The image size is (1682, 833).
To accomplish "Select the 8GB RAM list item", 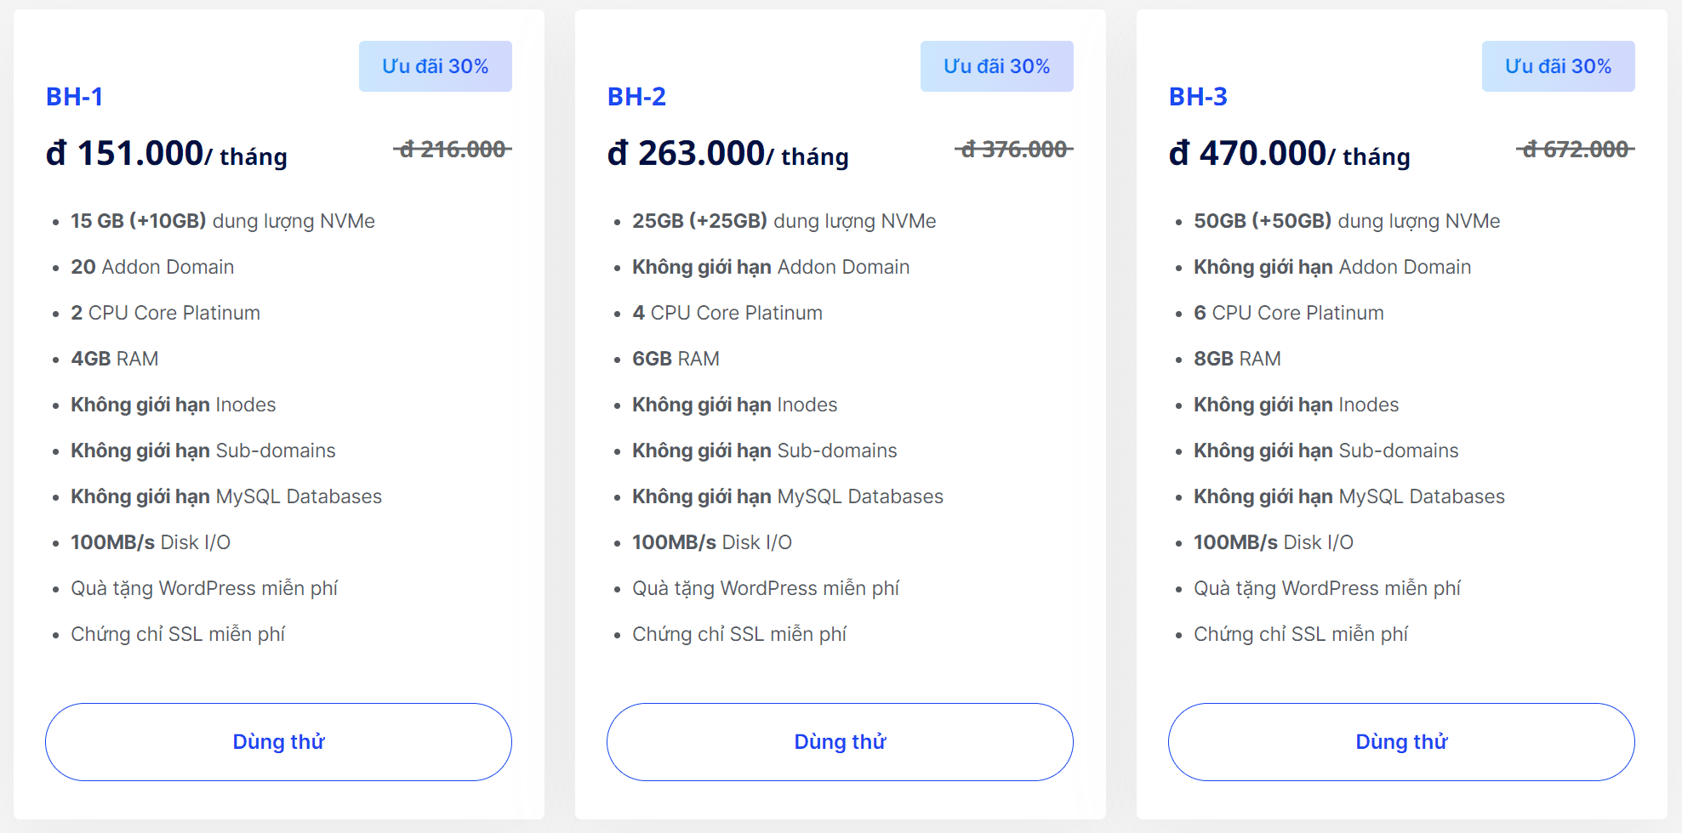I will [x=1237, y=359].
